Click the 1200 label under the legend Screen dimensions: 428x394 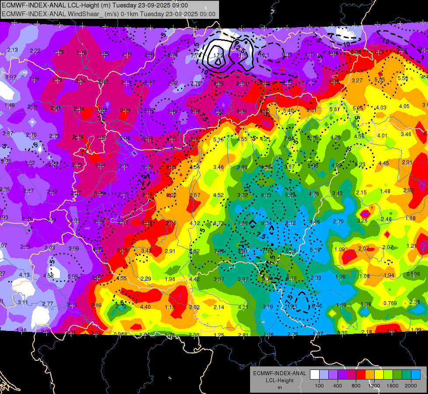coord(374,386)
